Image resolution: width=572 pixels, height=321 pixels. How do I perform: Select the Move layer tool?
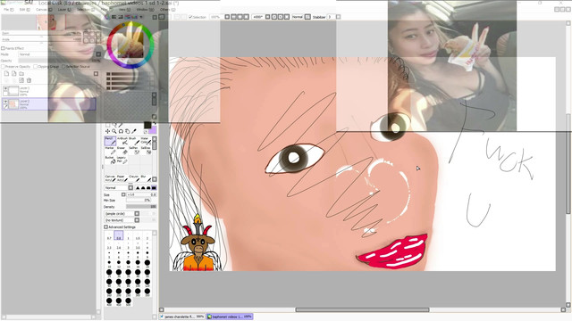(107, 131)
